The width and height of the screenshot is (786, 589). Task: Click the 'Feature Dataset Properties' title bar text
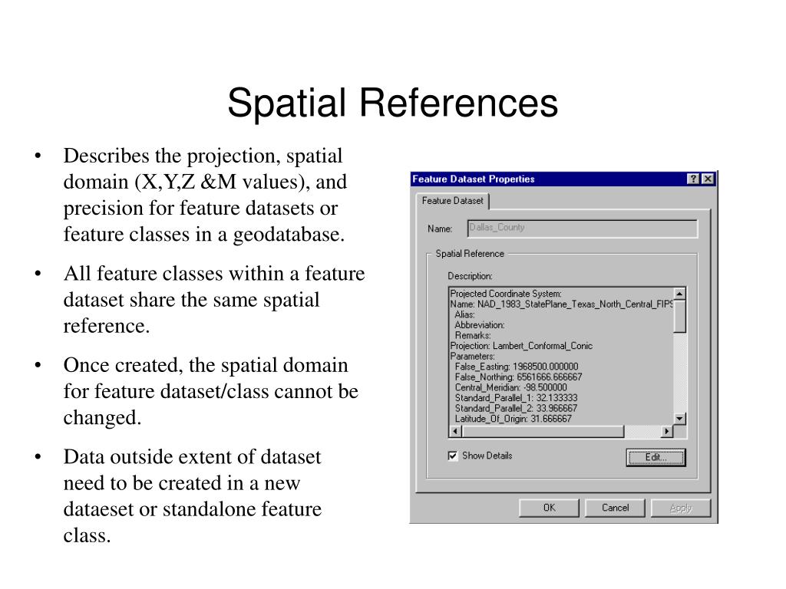click(x=473, y=179)
